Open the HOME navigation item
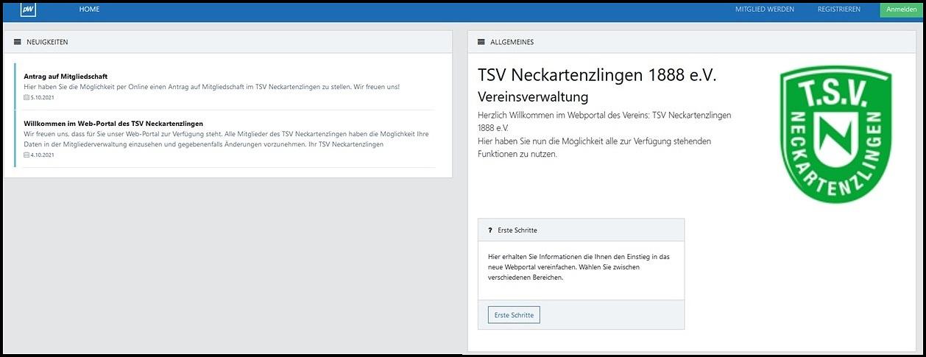The height and width of the screenshot is (357, 926). point(89,10)
